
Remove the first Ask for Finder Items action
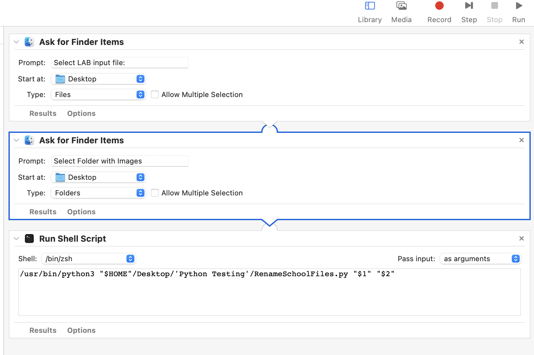[x=522, y=42]
